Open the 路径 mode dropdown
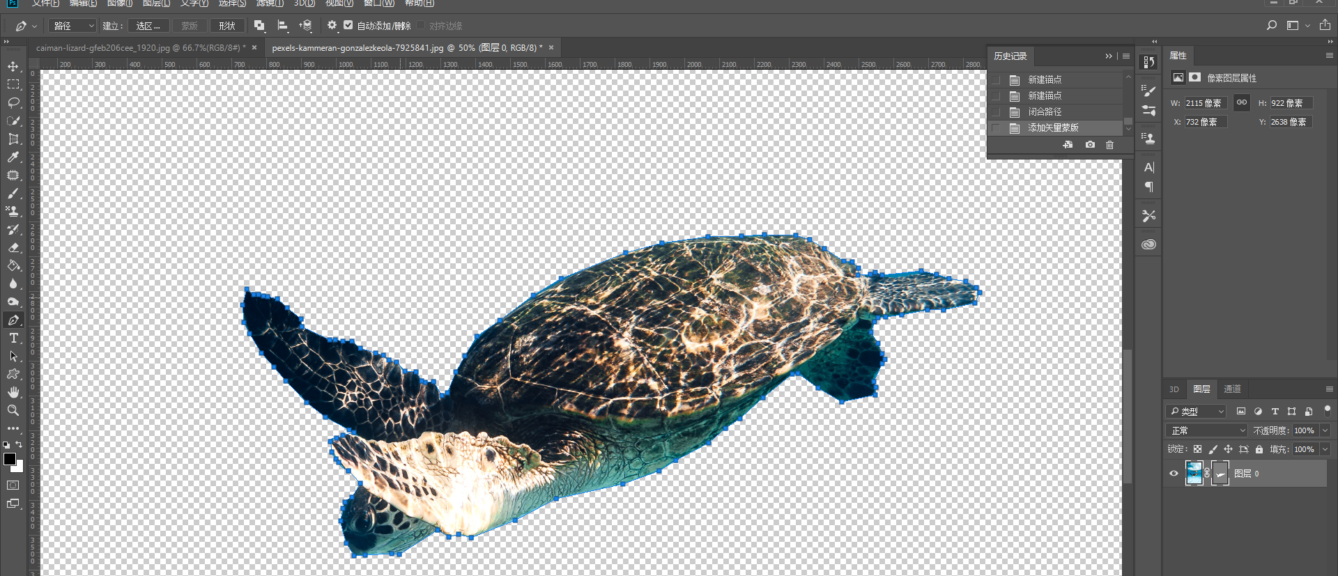Viewport: 1338px width, 576px height. 72,26
